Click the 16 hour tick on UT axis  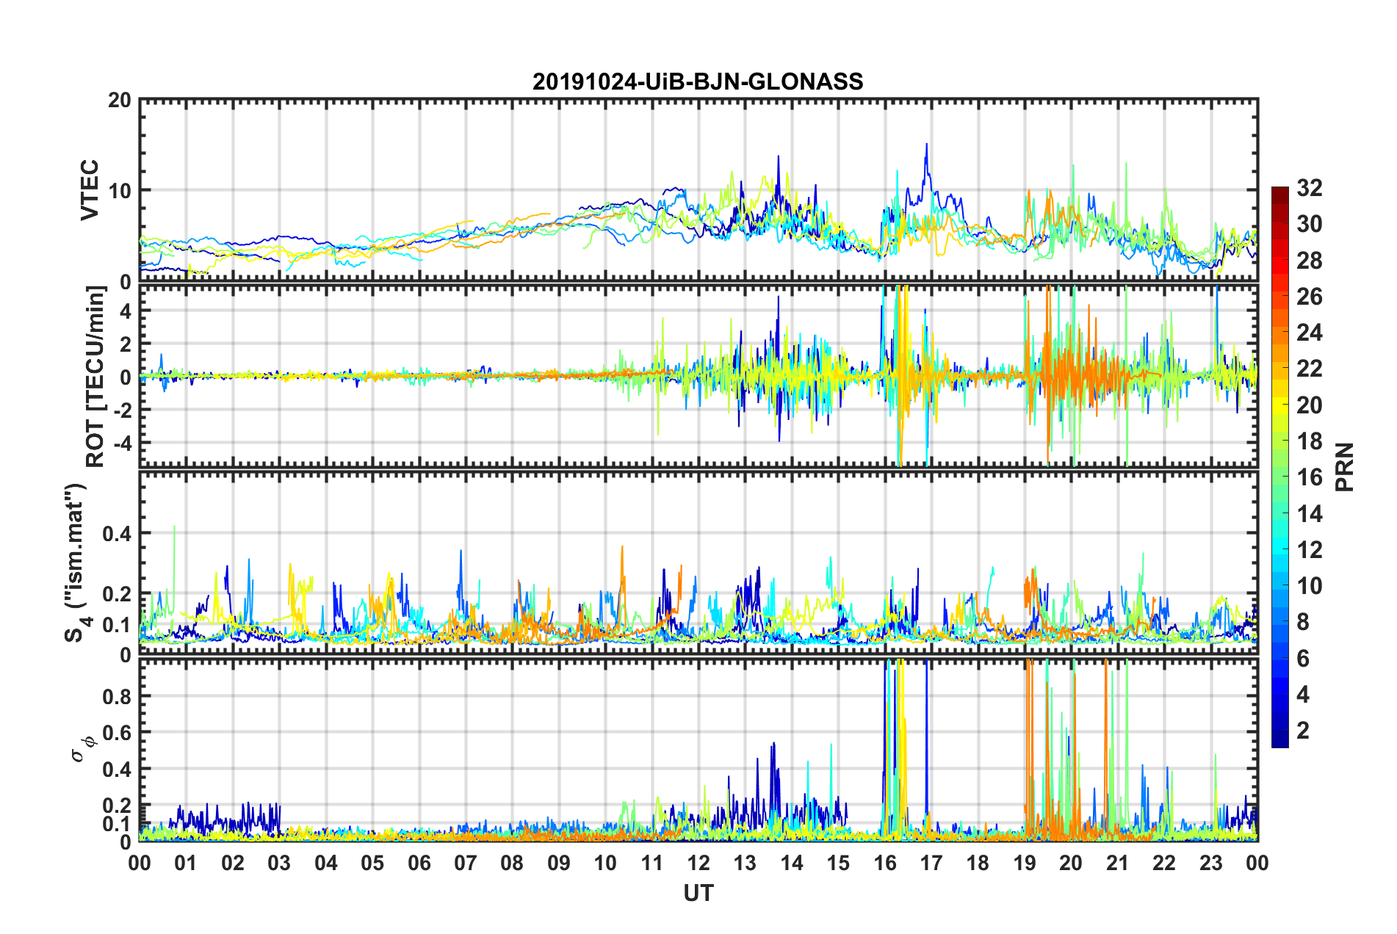[x=885, y=863]
